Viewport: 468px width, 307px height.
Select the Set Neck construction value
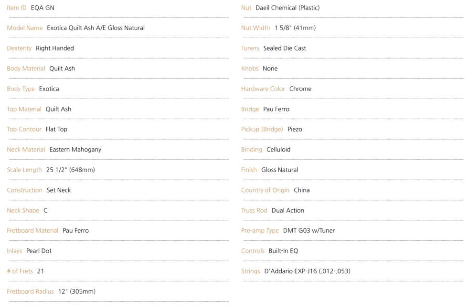point(59,190)
